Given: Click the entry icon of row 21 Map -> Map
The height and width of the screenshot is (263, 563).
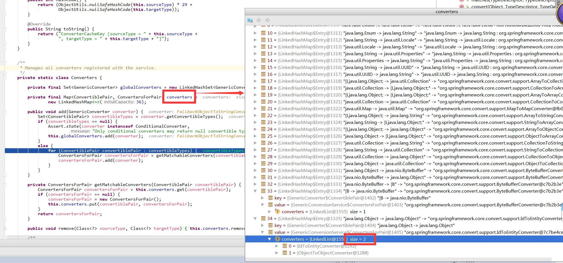Looking at the screenshot, I should (x=263, y=108).
